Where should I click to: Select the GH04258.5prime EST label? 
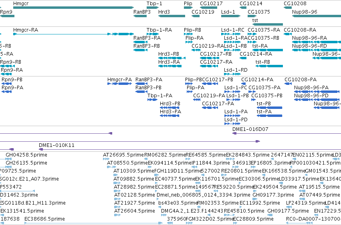26,155
